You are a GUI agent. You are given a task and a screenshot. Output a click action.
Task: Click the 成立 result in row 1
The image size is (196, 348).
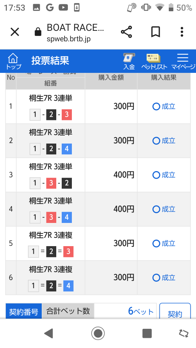click(x=164, y=107)
